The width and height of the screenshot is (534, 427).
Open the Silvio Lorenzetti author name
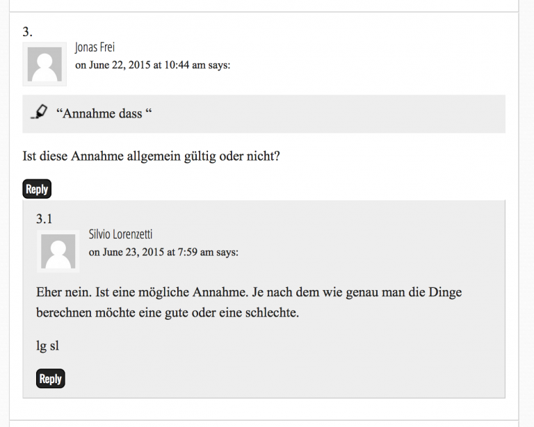(120, 234)
